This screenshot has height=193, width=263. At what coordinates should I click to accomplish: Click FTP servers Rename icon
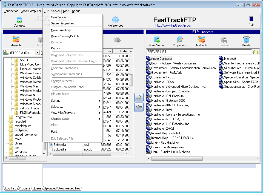click(x=224, y=40)
